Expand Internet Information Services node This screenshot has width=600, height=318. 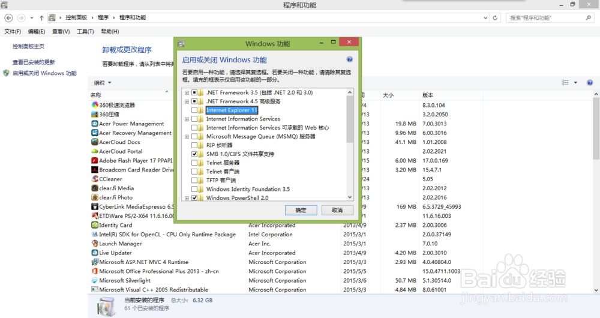187,119
